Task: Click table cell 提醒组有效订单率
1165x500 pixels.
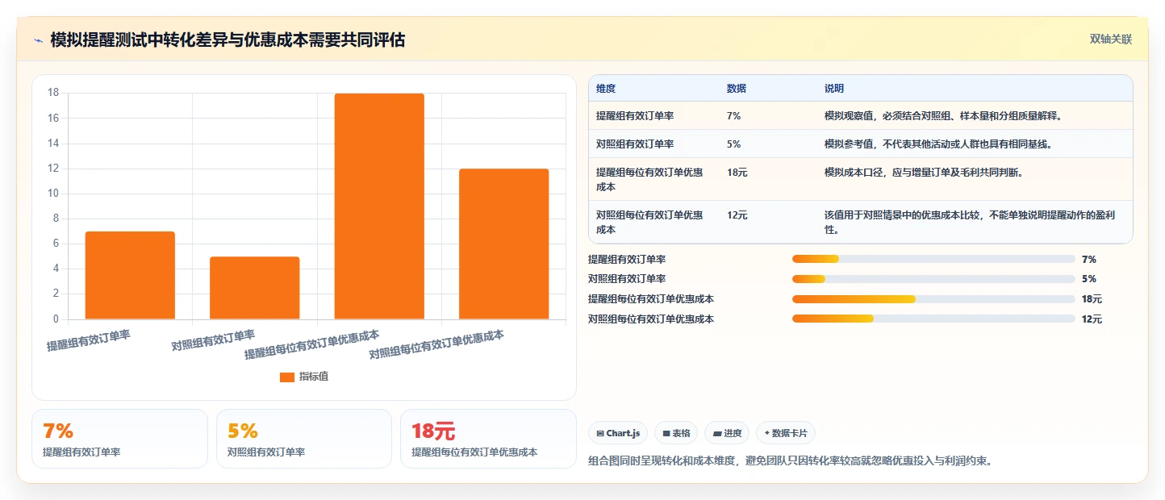Action: pos(635,116)
